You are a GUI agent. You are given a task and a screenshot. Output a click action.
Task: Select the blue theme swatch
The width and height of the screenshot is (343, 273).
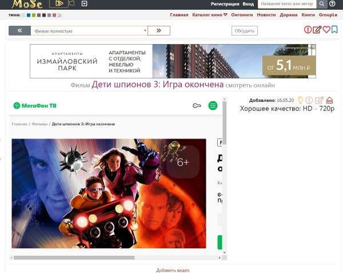tap(29, 15)
